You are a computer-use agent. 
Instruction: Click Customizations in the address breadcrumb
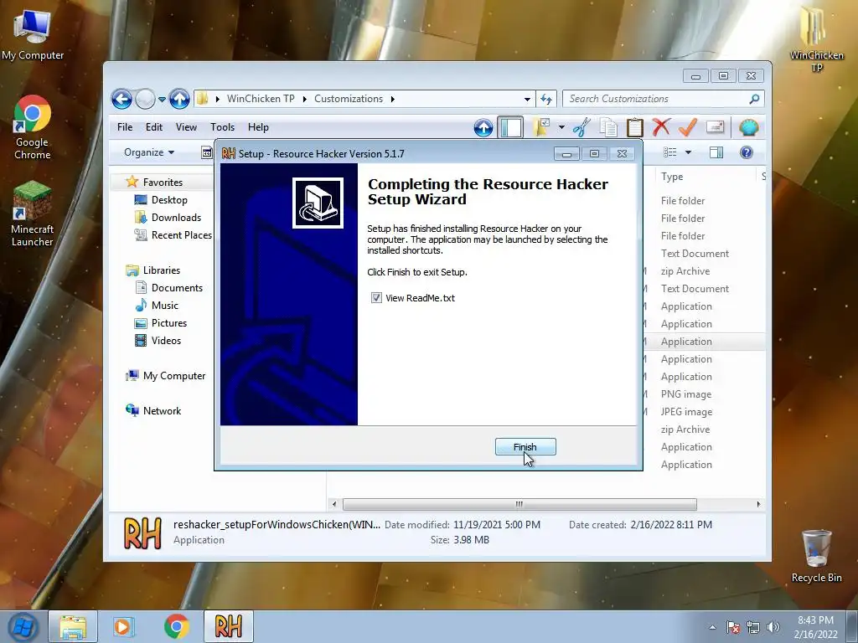(349, 99)
